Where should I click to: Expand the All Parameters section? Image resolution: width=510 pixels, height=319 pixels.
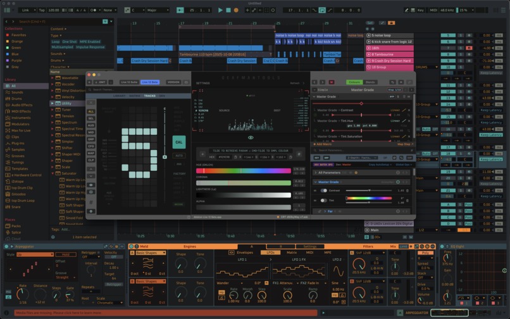point(315,173)
